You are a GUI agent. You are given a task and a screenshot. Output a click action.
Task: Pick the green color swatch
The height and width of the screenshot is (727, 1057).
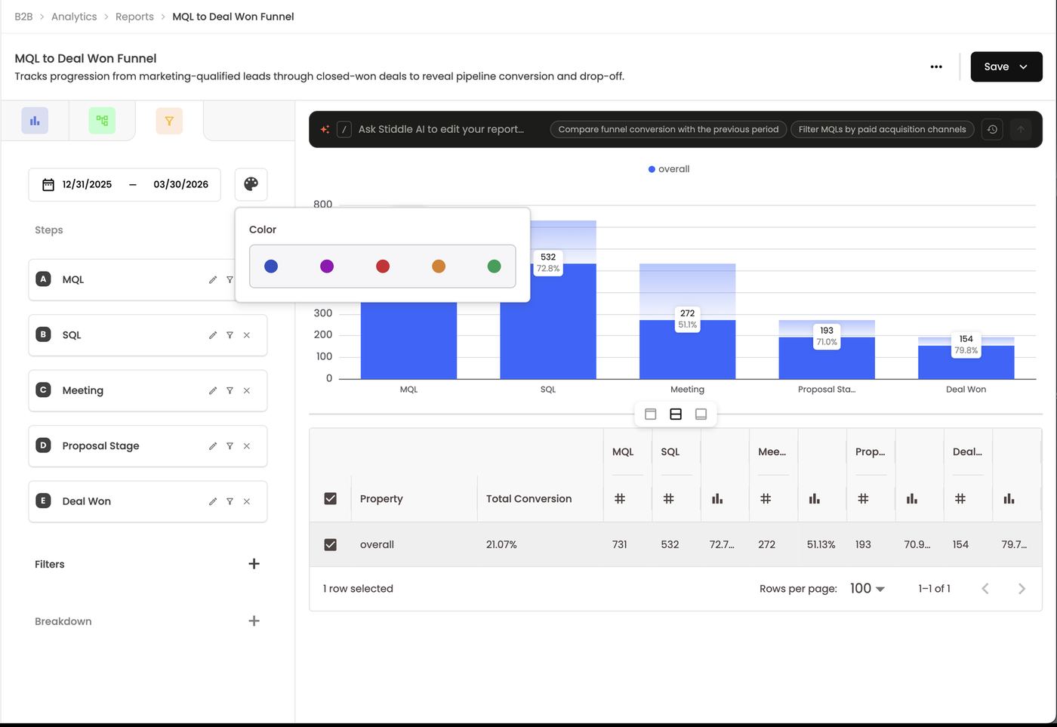coord(494,266)
